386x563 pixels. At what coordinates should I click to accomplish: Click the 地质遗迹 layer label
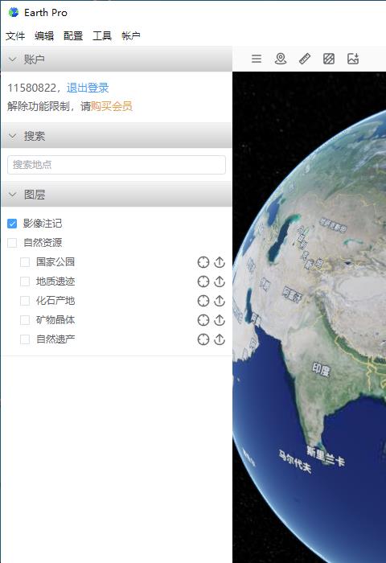pyautogui.click(x=55, y=281)
